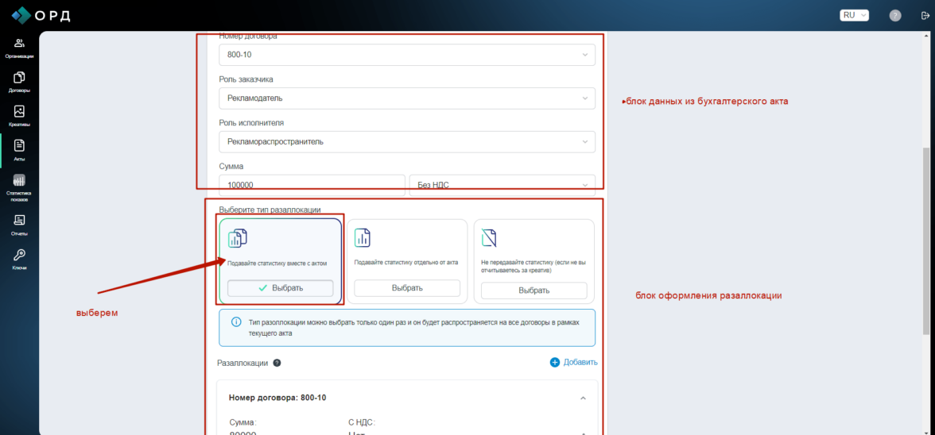Collapse the Номер договора: 800-10 panel
The image size is (935, 435).
(584, 398)
